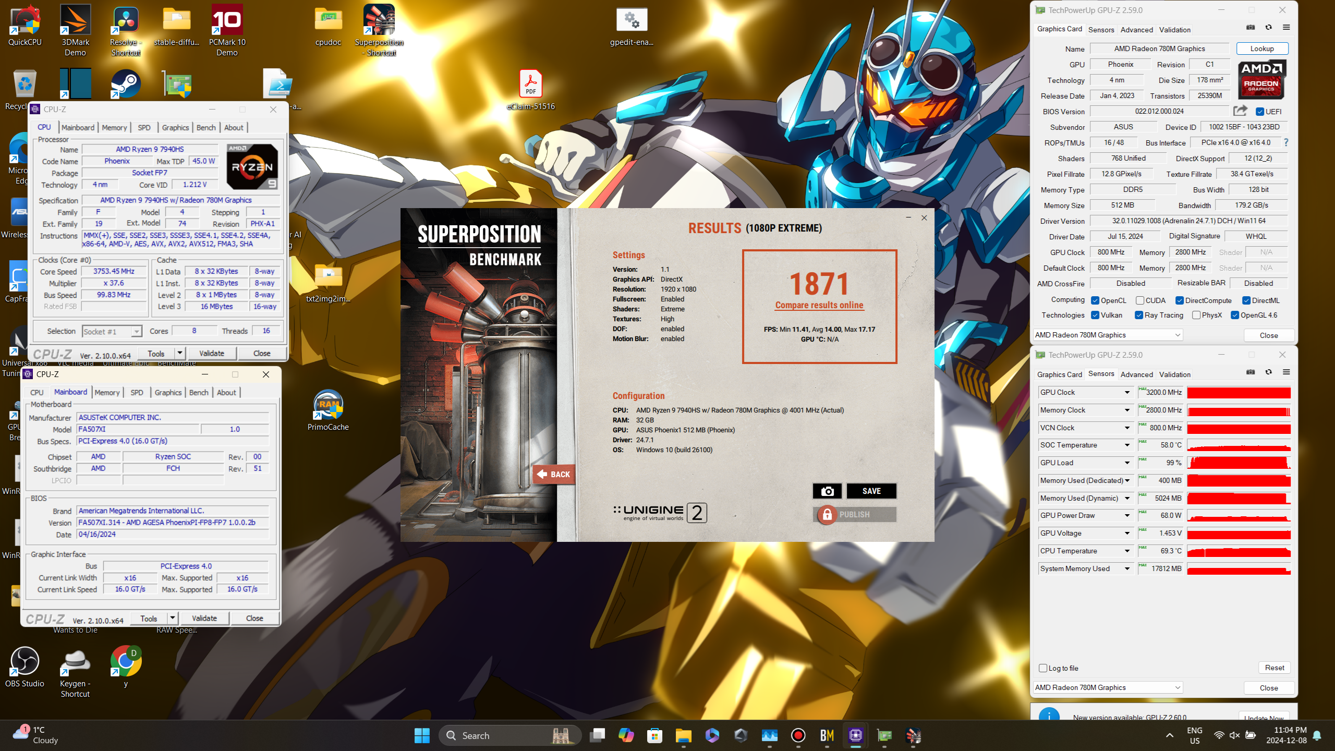The height and width of the screenshot is (751, 1335).
Task: Click the BACK button in Superposition
Action: pos(554,474)
